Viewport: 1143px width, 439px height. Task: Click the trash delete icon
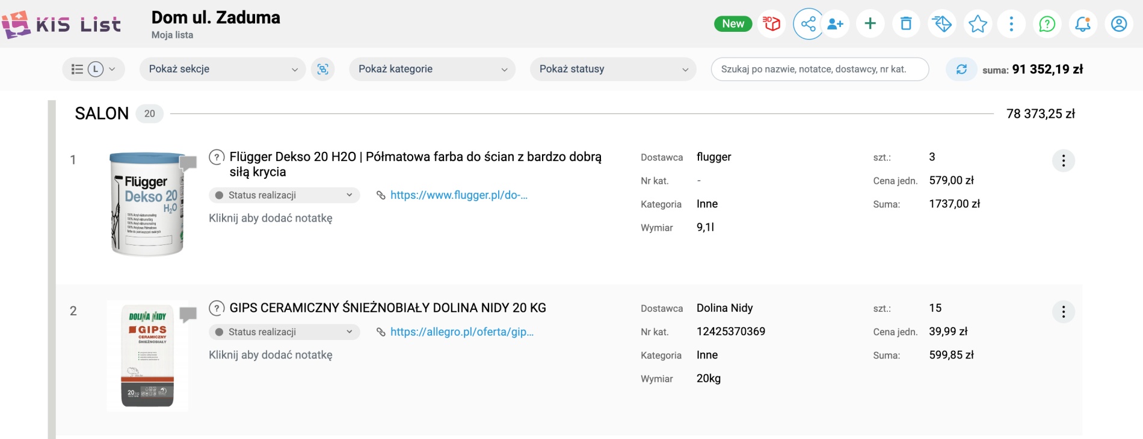pos(906,24)
